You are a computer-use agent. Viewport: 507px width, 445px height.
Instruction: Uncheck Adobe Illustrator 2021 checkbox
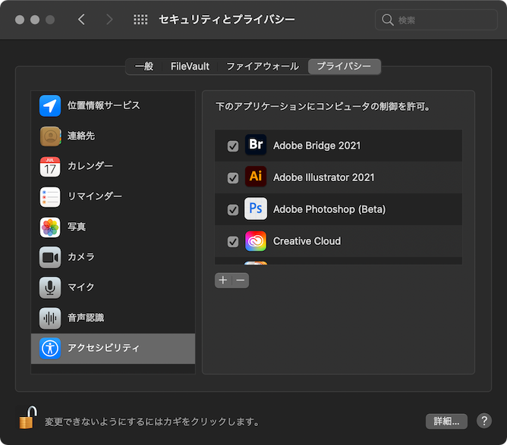(233, 178)
